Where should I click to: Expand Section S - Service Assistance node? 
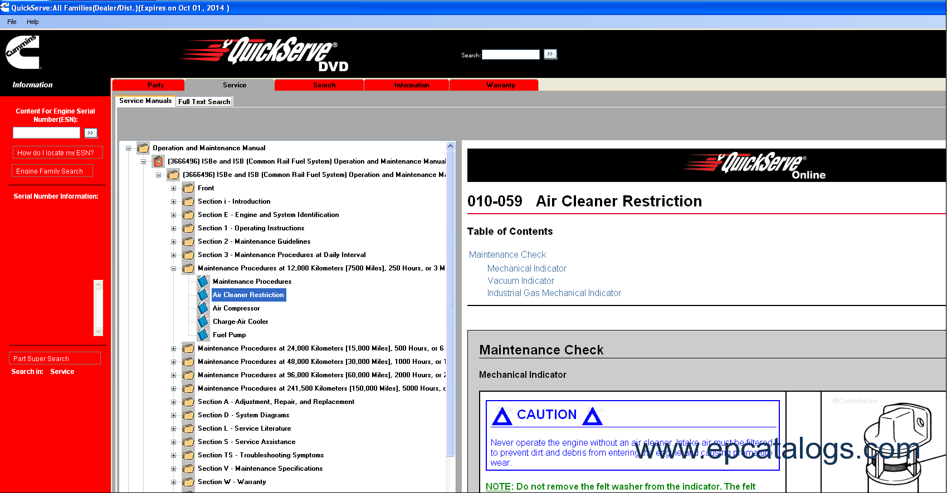(x=173, y=442)
